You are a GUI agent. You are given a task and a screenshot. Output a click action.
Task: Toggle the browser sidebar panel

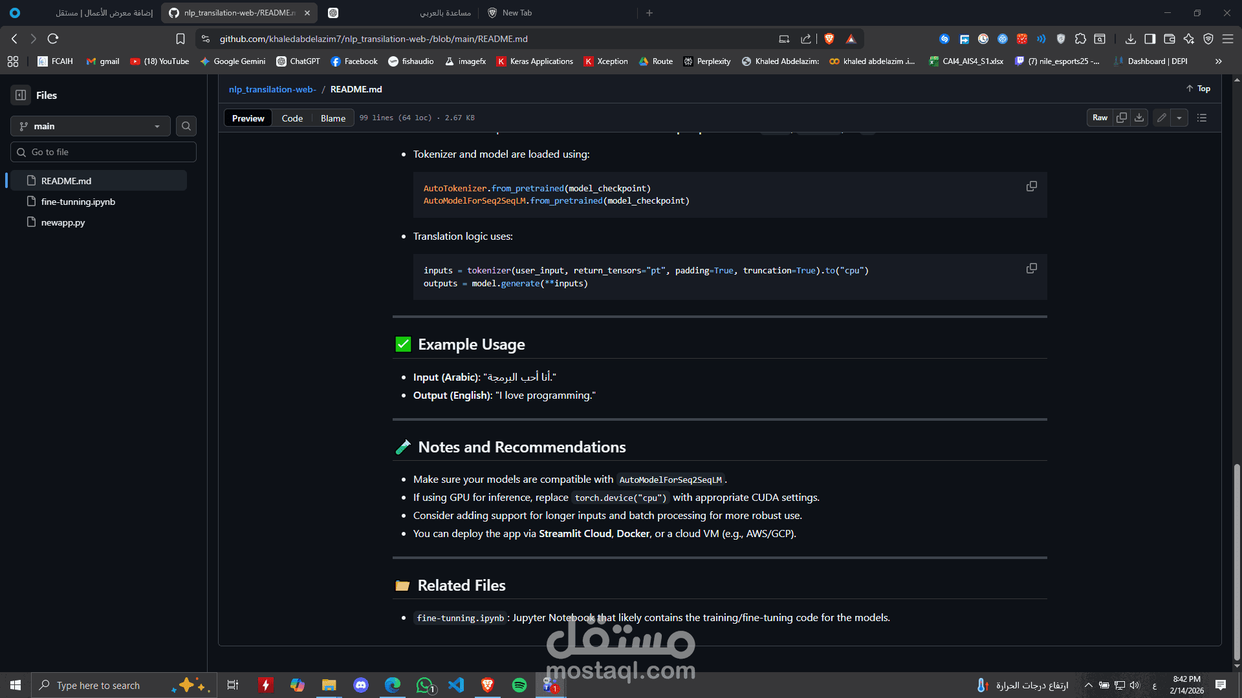1149,39
